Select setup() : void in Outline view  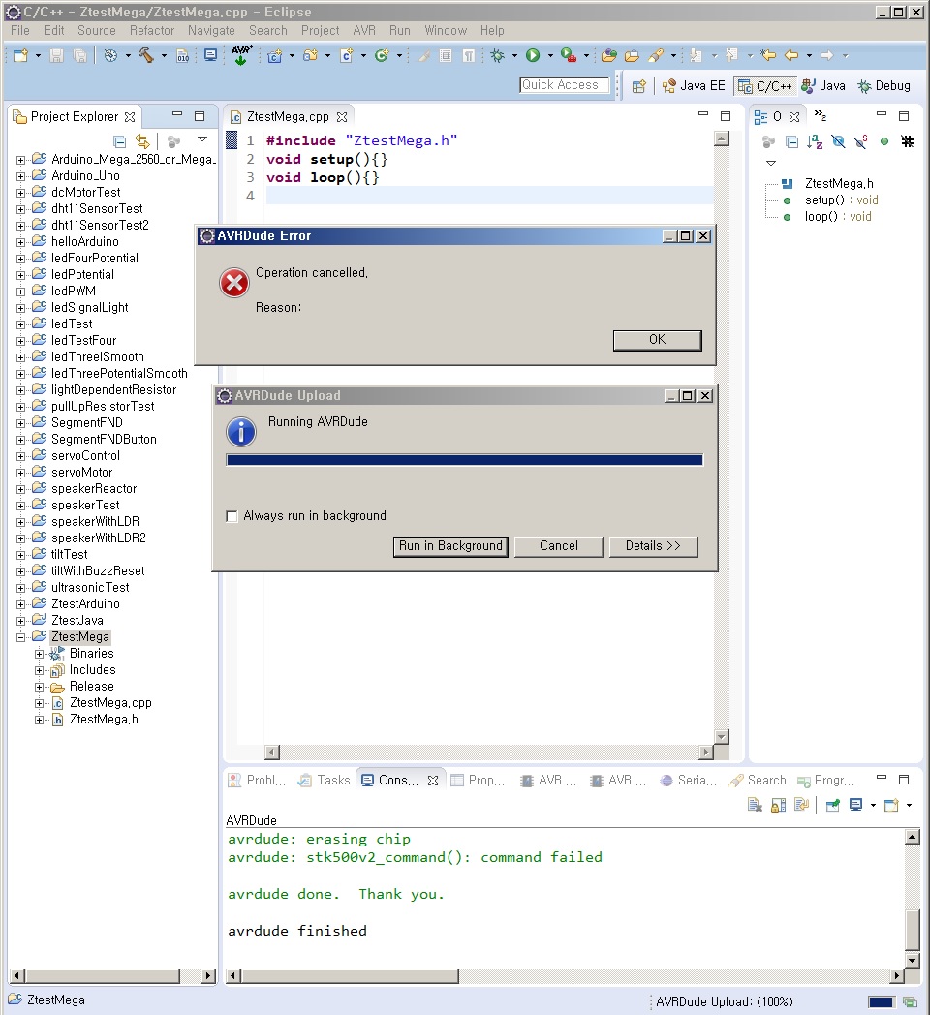841,200
